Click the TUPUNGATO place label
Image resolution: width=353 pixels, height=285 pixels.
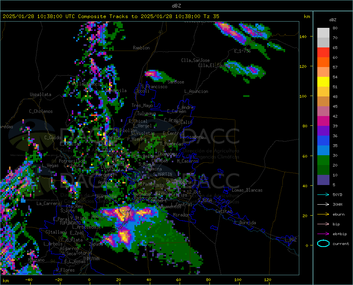(70, 223)
